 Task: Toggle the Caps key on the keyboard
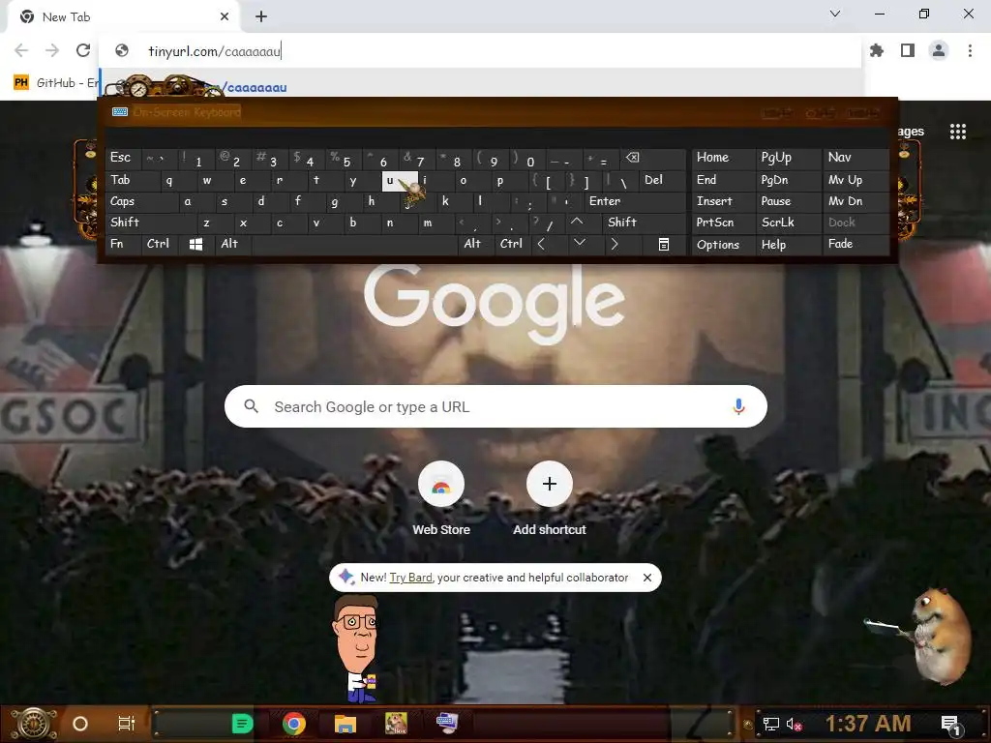click(141, 201)
